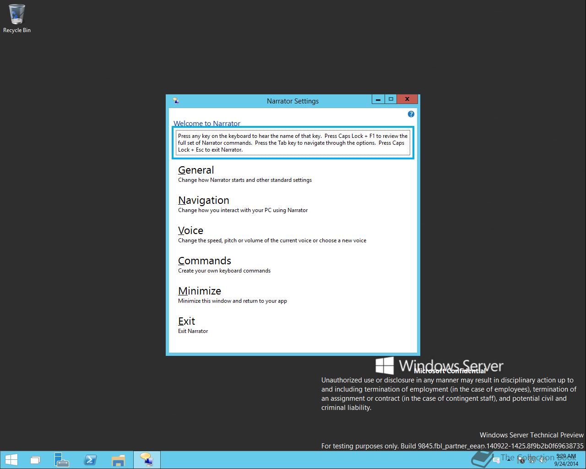This screenshot has width=586, height=469.
Task: Click the Welcome to Narrator instruction text box
Action: point(293,143)
